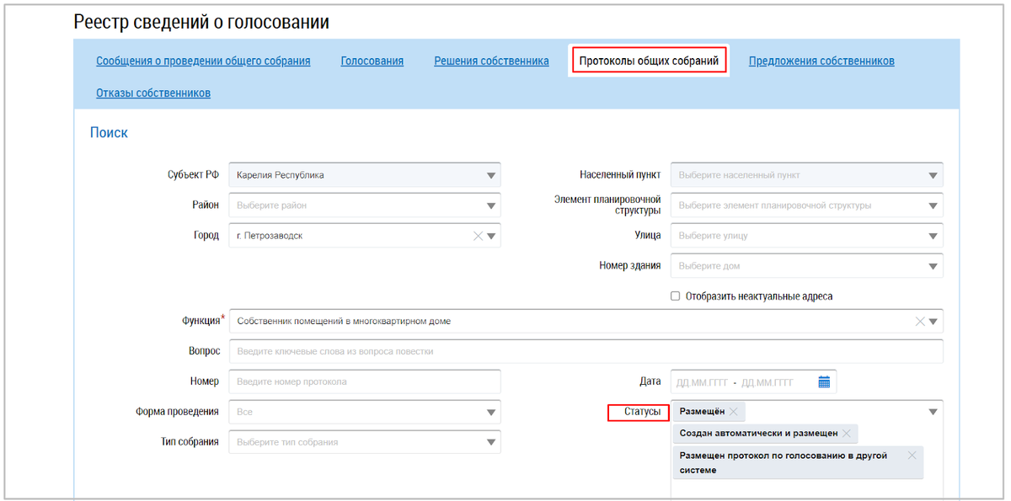
Task: Click the end date ДД.ММ.ГГГГ field
Action: (x=768, y=382)
